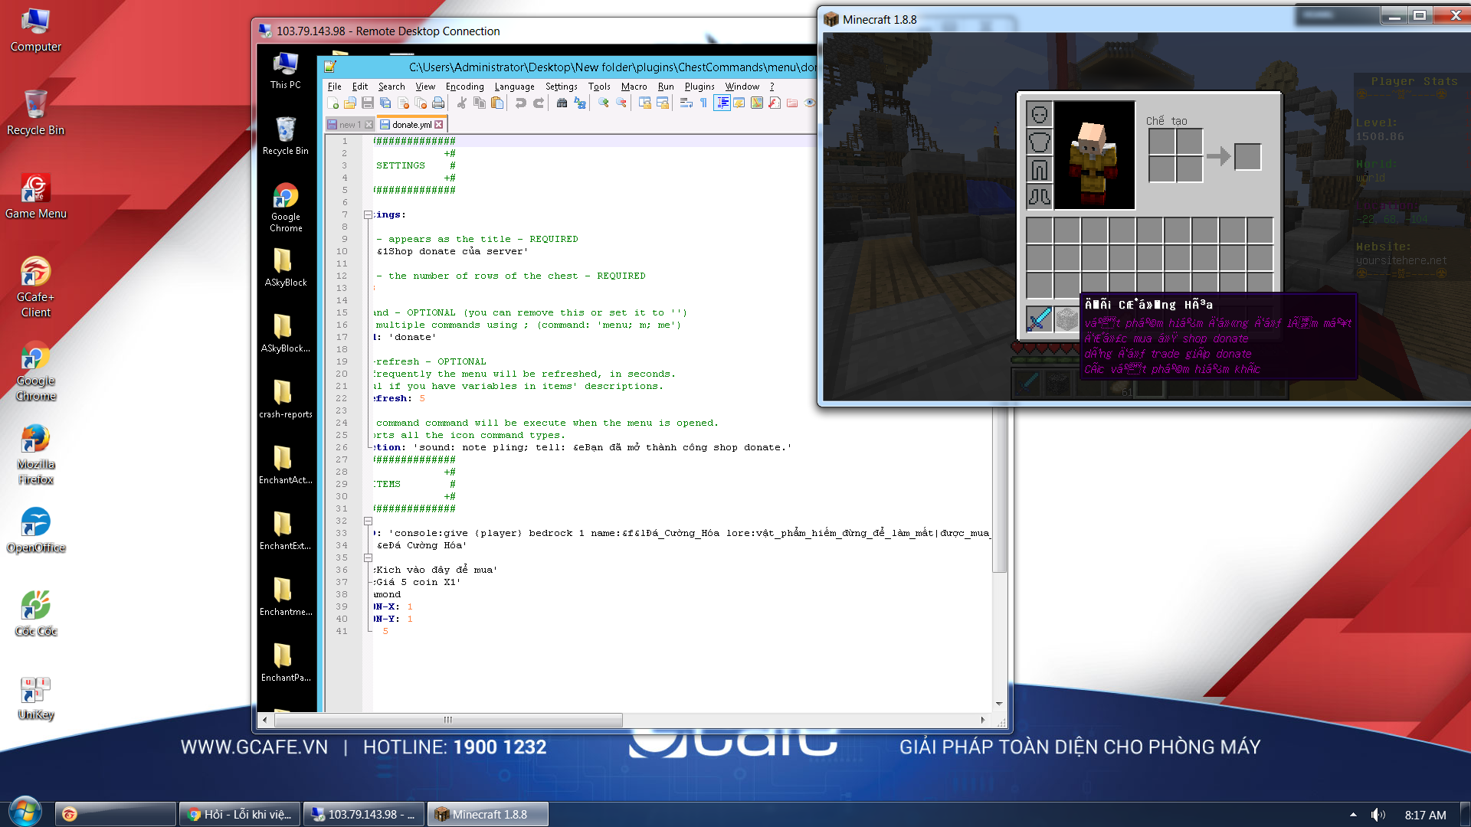Click the Undo arrow toolbar icon
Viewport: 1471px width, 827px height.
click(x=521, y=103)
